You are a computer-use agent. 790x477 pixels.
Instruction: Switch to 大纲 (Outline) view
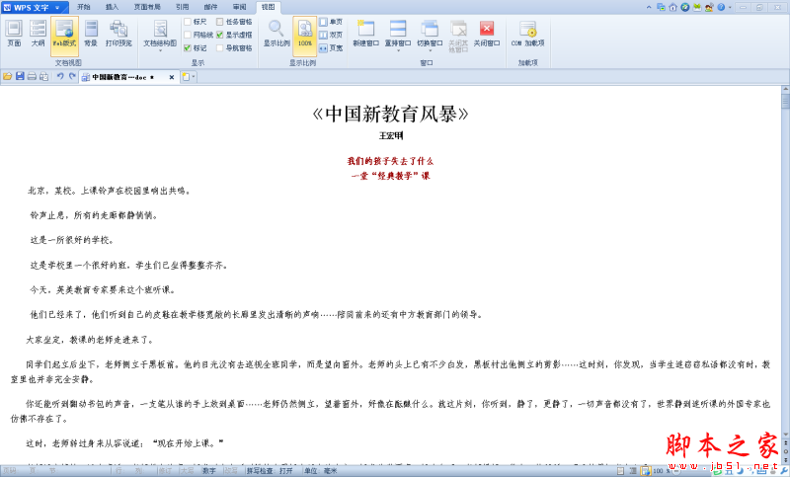coord(38,35)
